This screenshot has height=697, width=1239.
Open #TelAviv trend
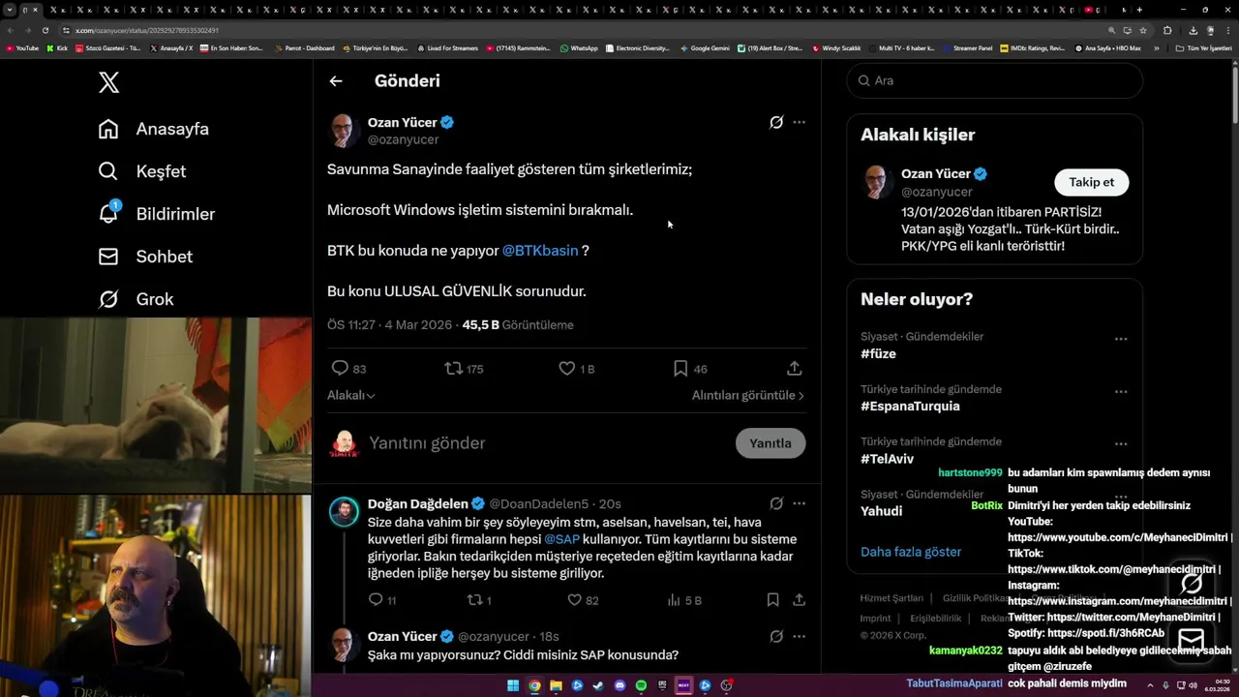887,459
